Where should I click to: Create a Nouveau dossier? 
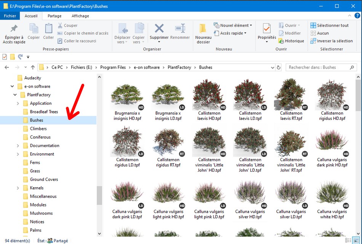point(203,33)
